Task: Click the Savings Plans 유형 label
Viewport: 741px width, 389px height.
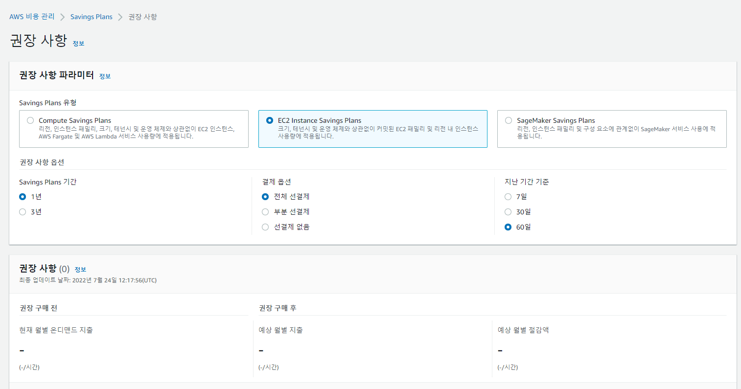Action: click(48, 103)
